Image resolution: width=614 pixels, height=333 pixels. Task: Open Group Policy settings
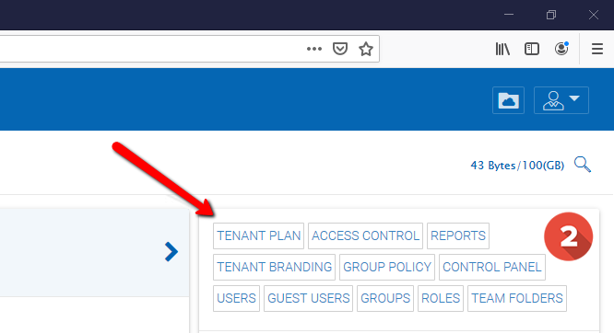pyautogui.click(x=387, y=267)
